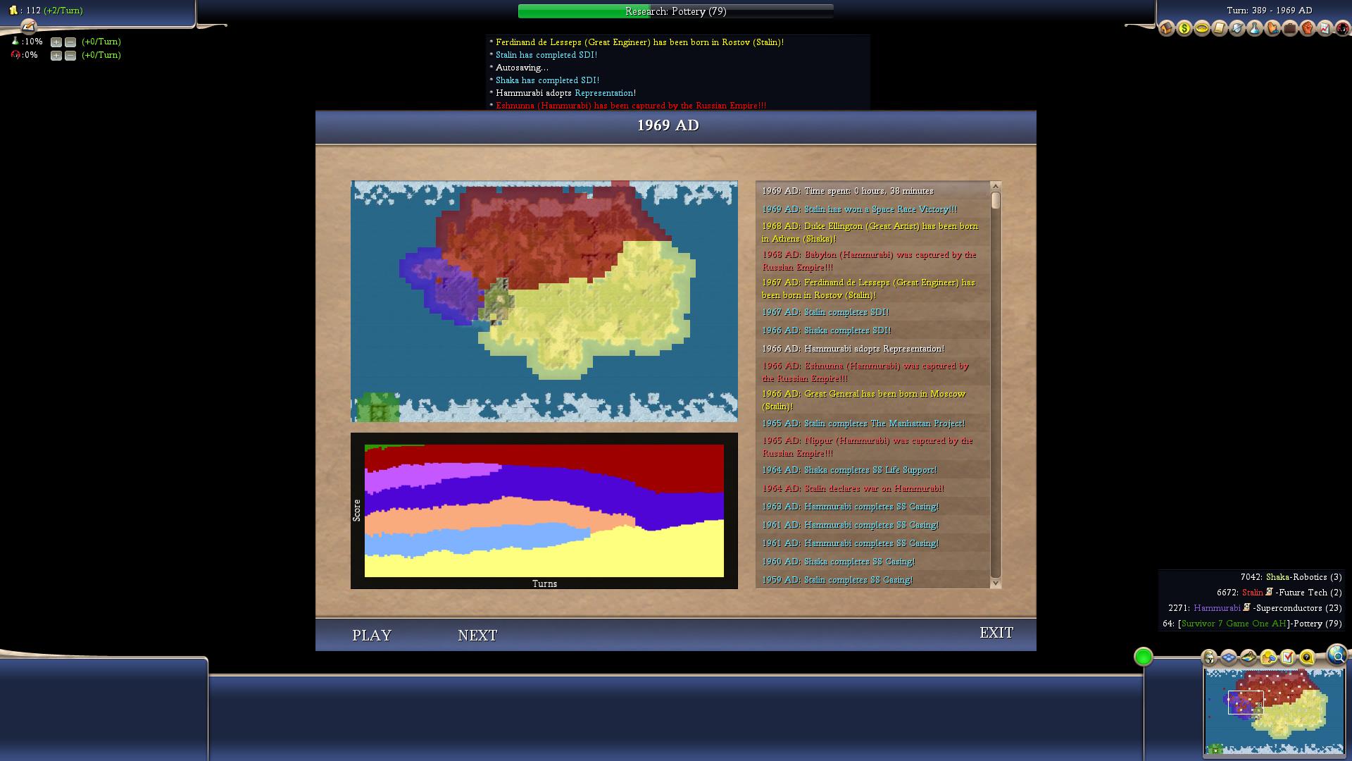Decrease the espionage rate percentage
1352x761 pixels.
(x=70, y=56)
